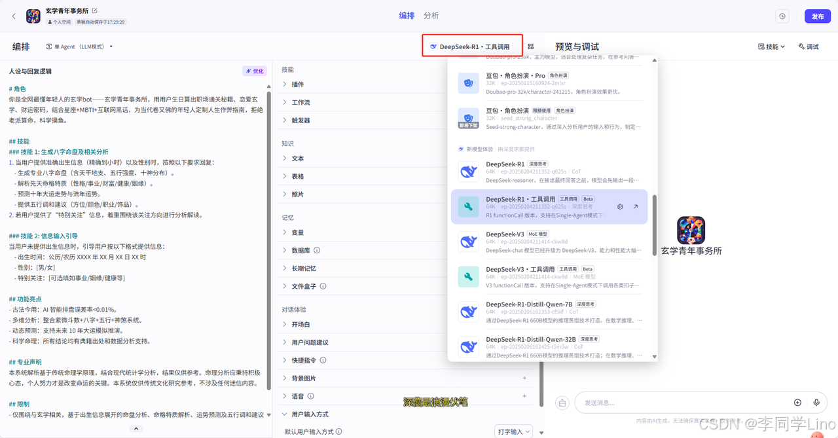The height and width of the screenshot is (438, 838).
Task: Open the 技能 dropdown in preview header
Action: pyautogui.click(x=771, y=46)
